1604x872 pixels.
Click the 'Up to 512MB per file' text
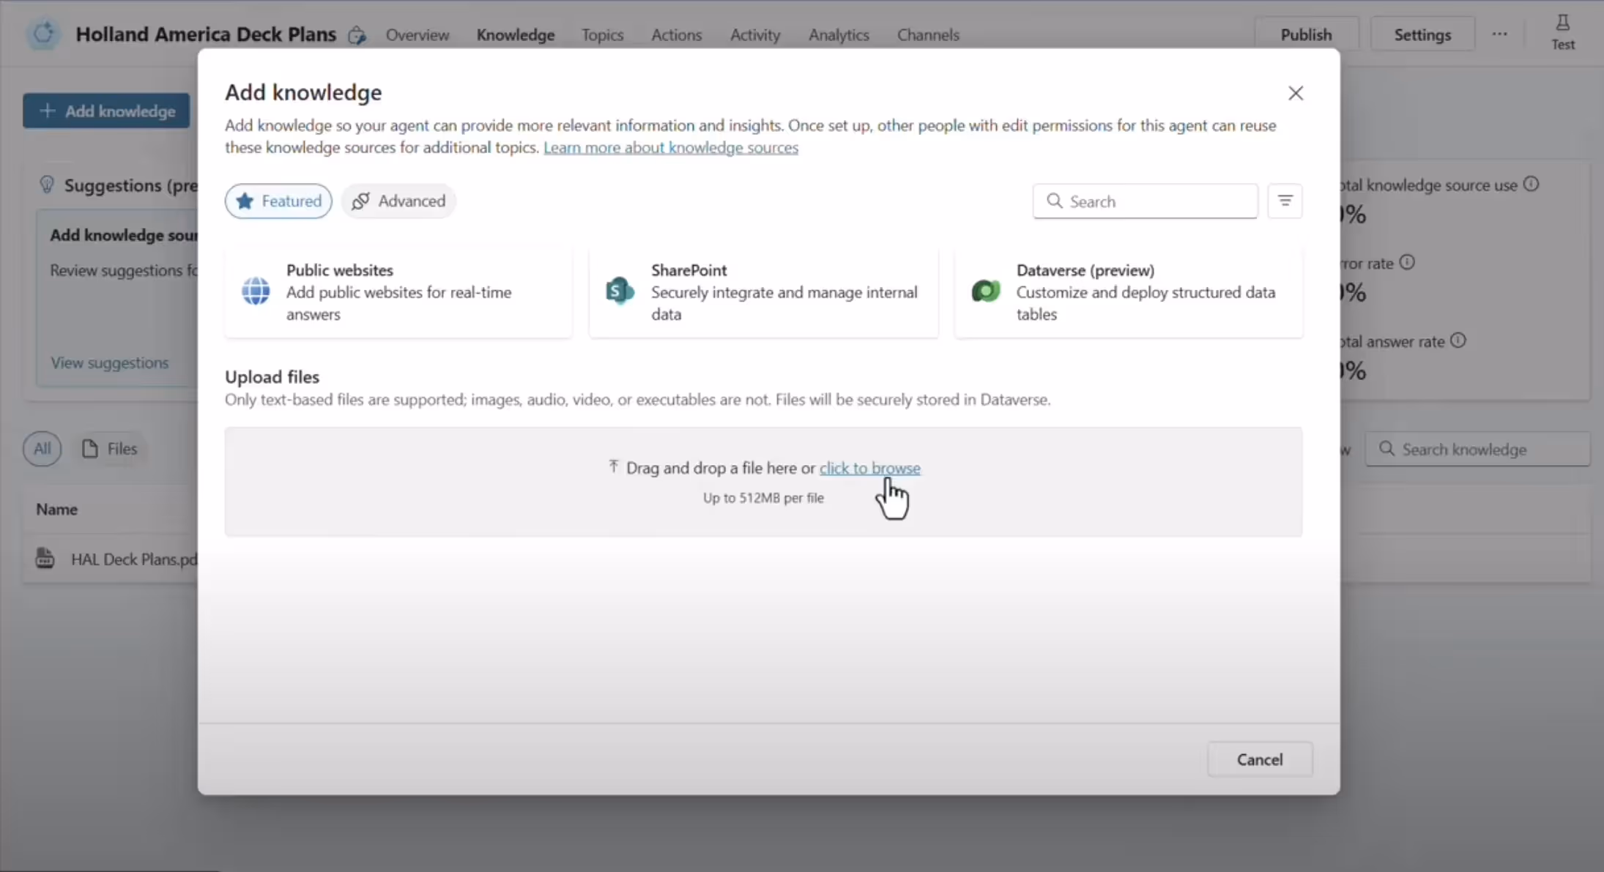(763, 498)
